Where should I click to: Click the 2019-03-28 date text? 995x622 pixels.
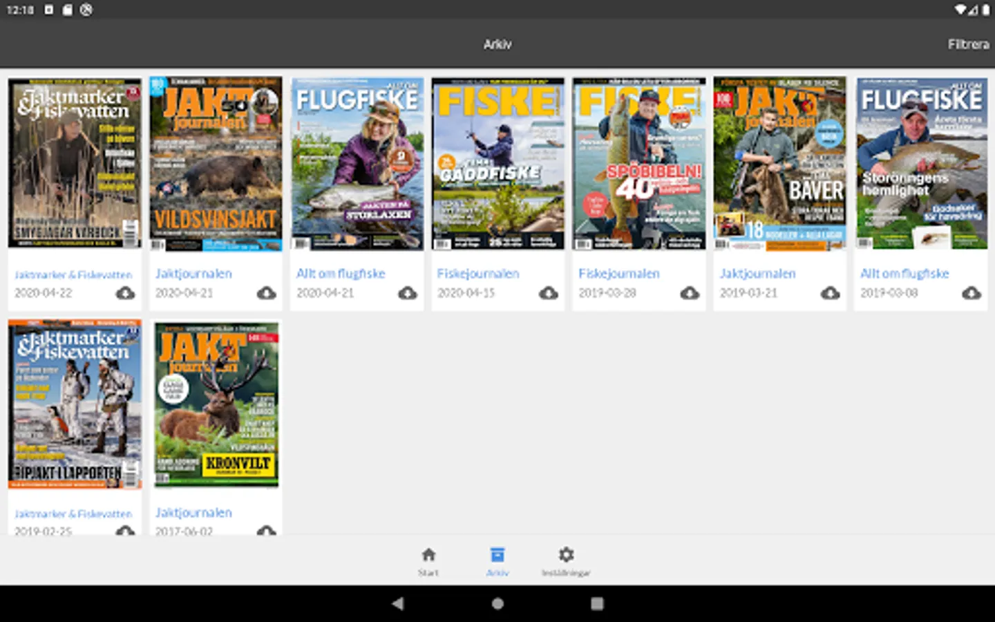(607, 293)
